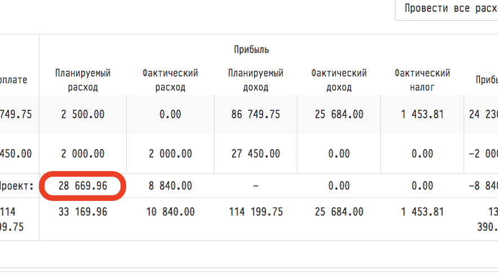Select the 114 199.75 total planned income cell
The height and width of the screenshot is (278, 498).
coord(256,212)
